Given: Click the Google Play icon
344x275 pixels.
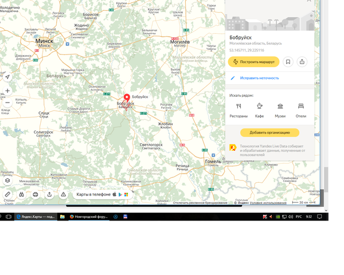Looking at the screenshot, I should tap(120, 195).
